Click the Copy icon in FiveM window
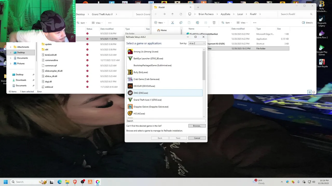 click(x=181, y=23)
